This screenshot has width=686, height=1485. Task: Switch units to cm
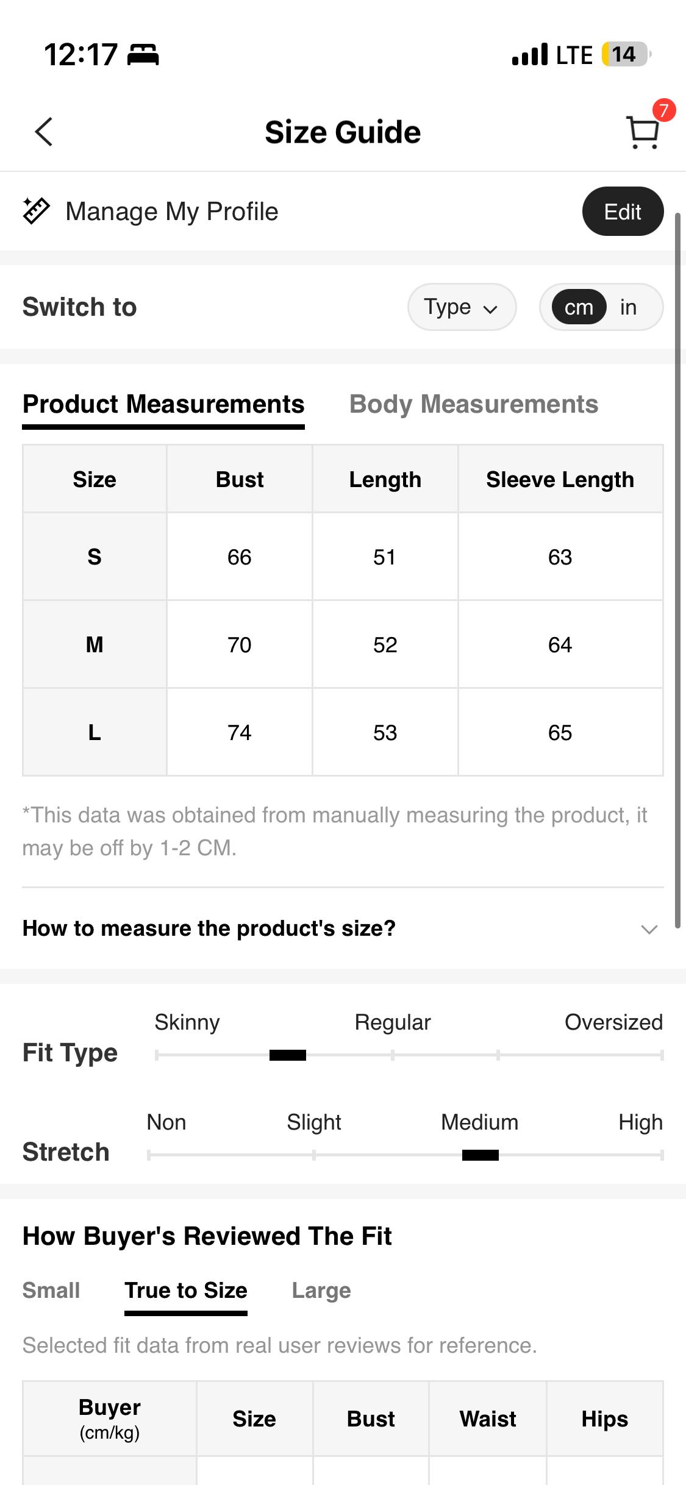click(579, 307)
